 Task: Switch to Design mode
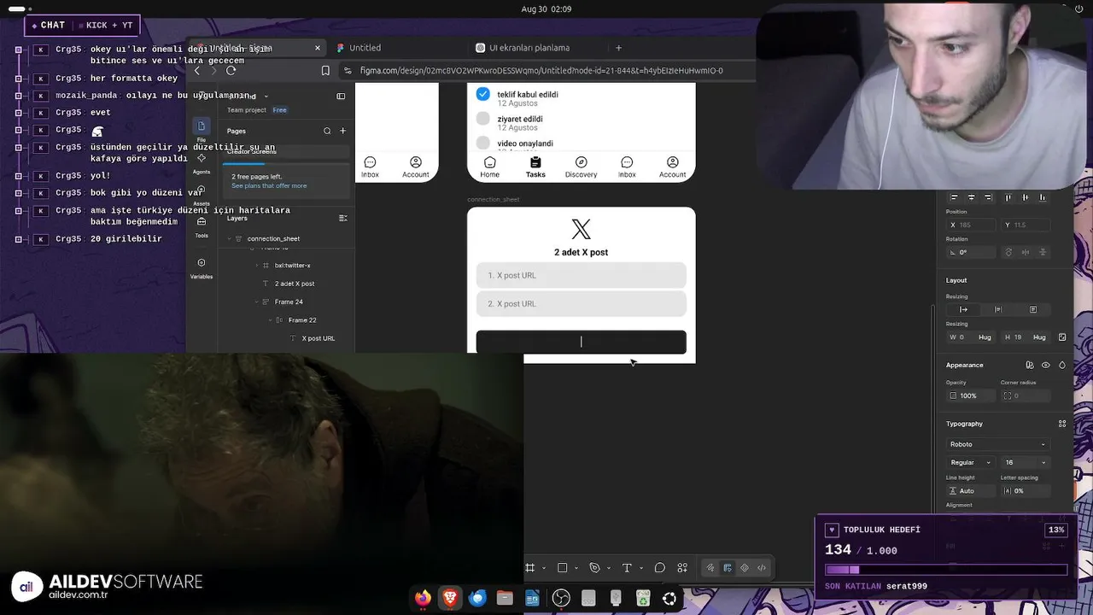(728, 568)
